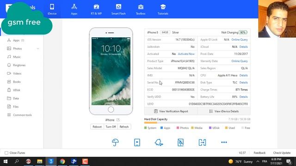Click Online Query for Apple ID Lock
Viewport: 296px width, 166px height.
coord(240,40)
